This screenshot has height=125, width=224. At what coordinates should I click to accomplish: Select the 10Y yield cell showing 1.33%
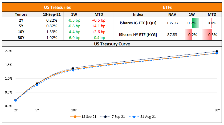click(51, 32)
